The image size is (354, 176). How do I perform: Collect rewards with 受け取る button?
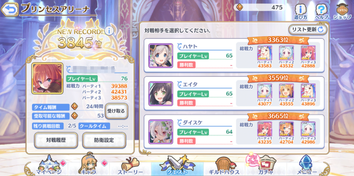point(116,111)
